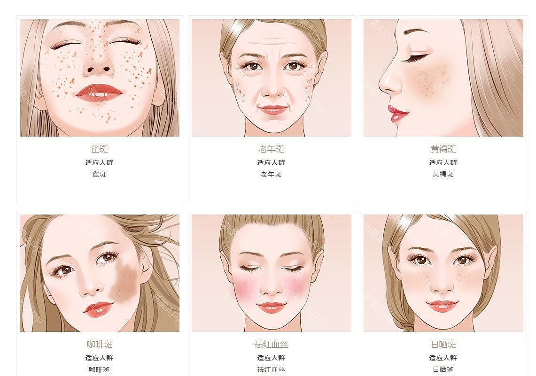The width and height of the screenshot is (536, 376).
Task: Click the 黄褐斑 description text below 适应人群
Action: point(443,174)
